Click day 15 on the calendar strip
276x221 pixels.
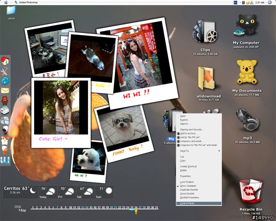[91, 208]
